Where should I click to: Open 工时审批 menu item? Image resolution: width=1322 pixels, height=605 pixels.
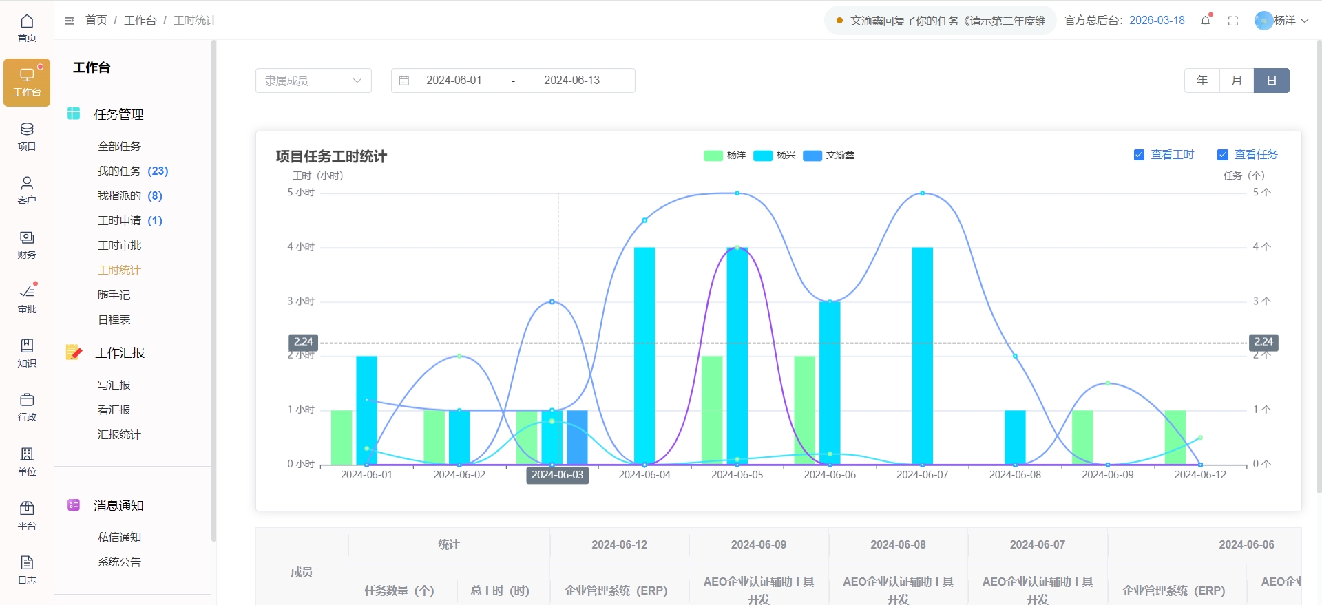click(119, 245)
